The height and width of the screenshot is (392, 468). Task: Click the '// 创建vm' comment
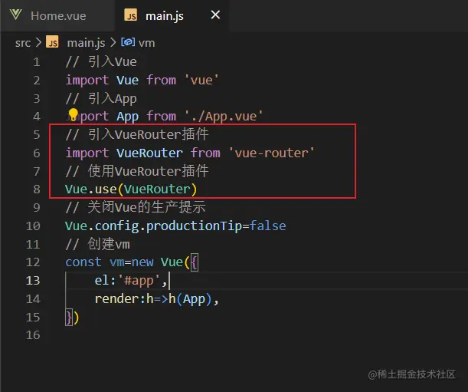(97, 244)
